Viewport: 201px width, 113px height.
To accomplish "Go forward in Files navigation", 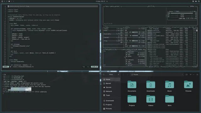I will coord(127,75).
